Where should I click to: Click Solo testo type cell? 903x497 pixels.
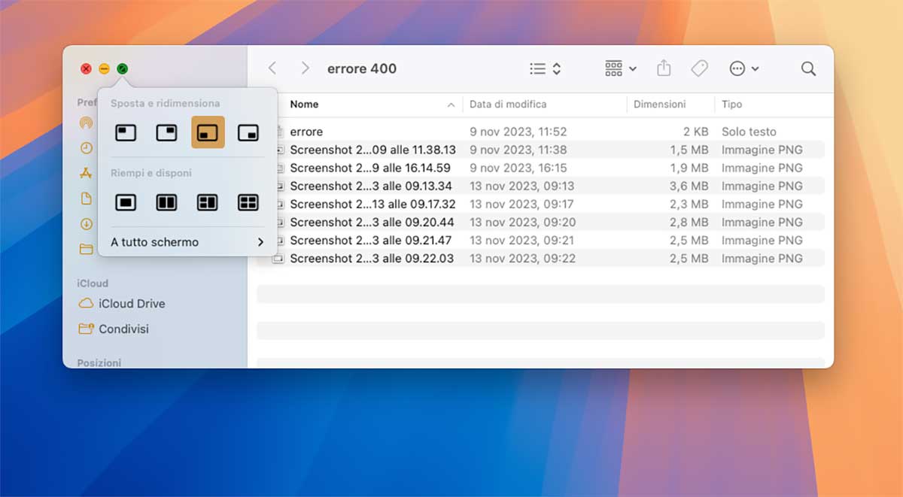tap(749, 132)
